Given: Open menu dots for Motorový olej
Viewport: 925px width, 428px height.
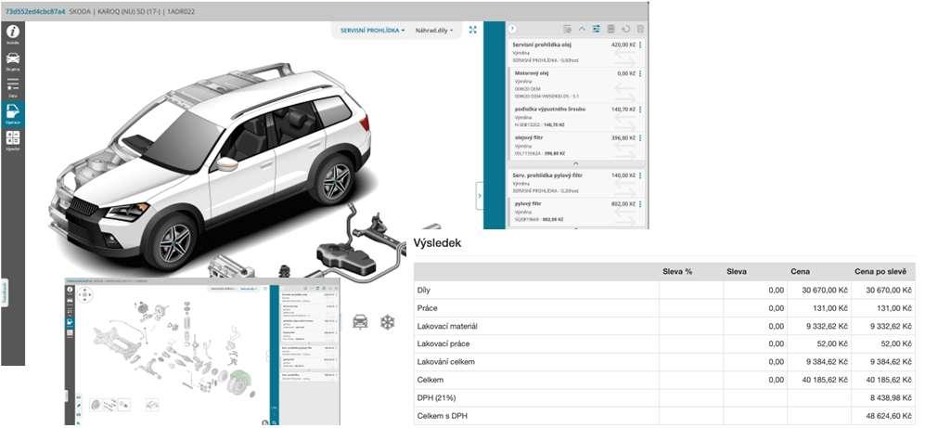Looking at the screenshot, I should point(641,73).
